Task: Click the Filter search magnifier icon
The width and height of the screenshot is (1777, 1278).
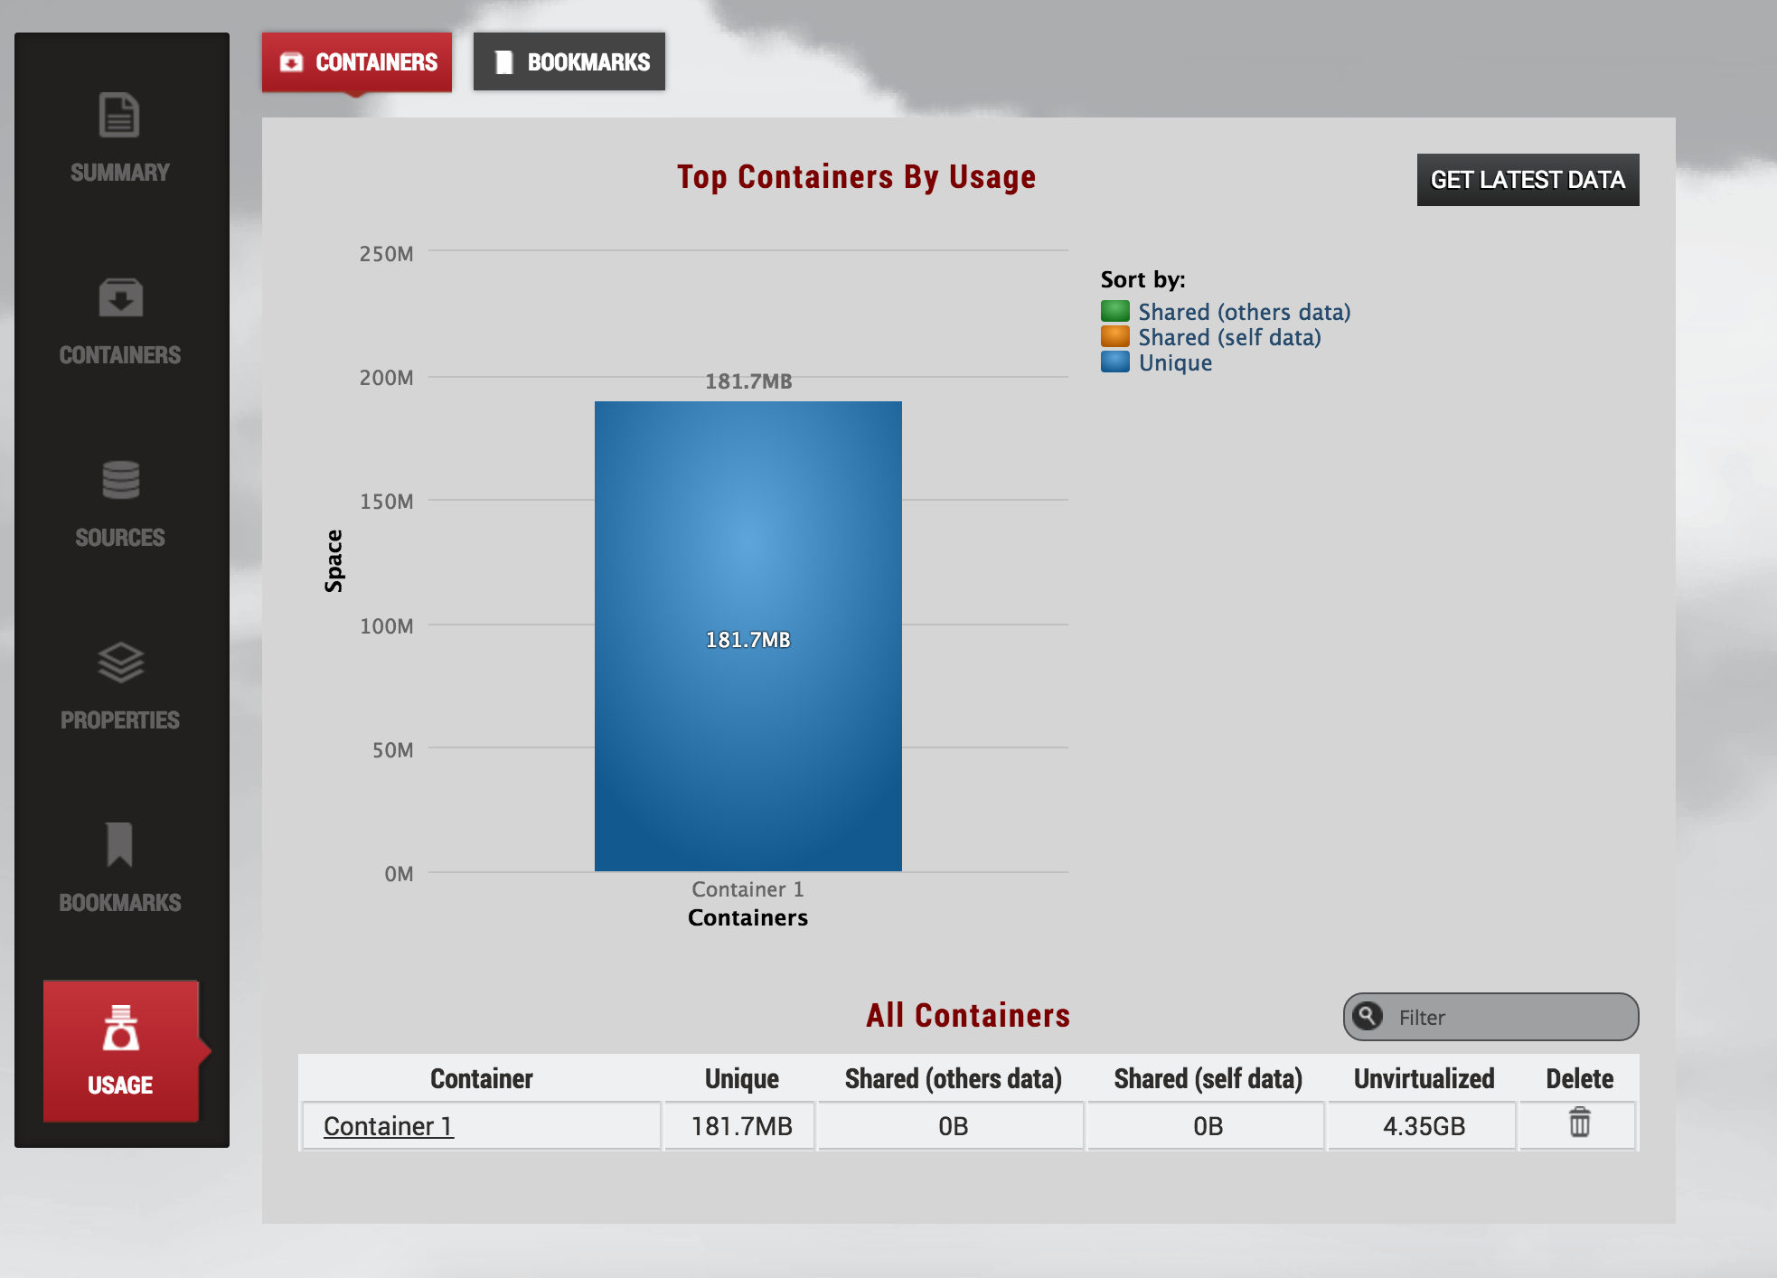Action: pyautogui.click(x=1368, y=1016)
